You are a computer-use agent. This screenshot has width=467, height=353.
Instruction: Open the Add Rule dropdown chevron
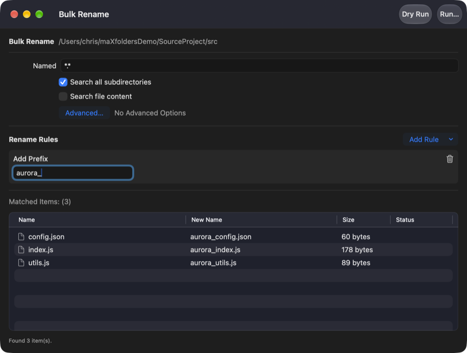451,139
